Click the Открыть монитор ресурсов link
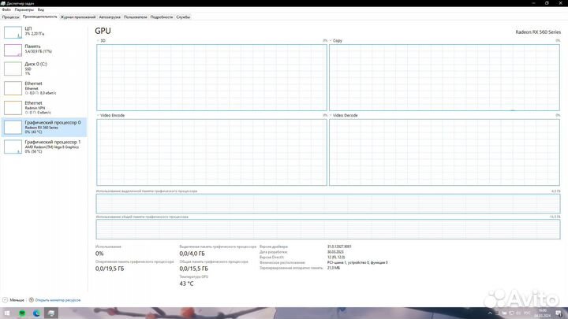The width and height of the screenshot is (568, 319). (57, 300)
